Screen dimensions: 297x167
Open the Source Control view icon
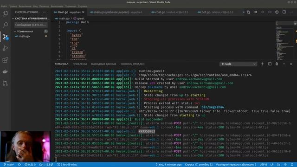(x=5, y=37)
